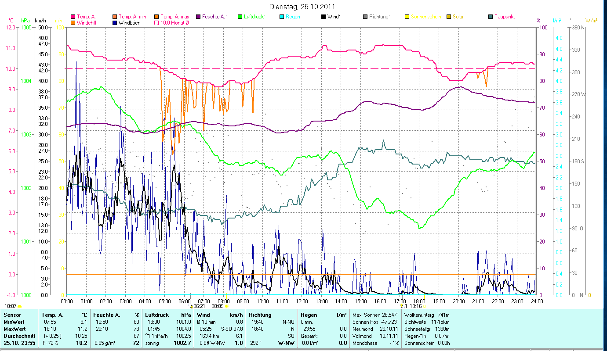Click the cyan Regen legend icon
This screenshot has height=351, width=607.
coord(282,17)
